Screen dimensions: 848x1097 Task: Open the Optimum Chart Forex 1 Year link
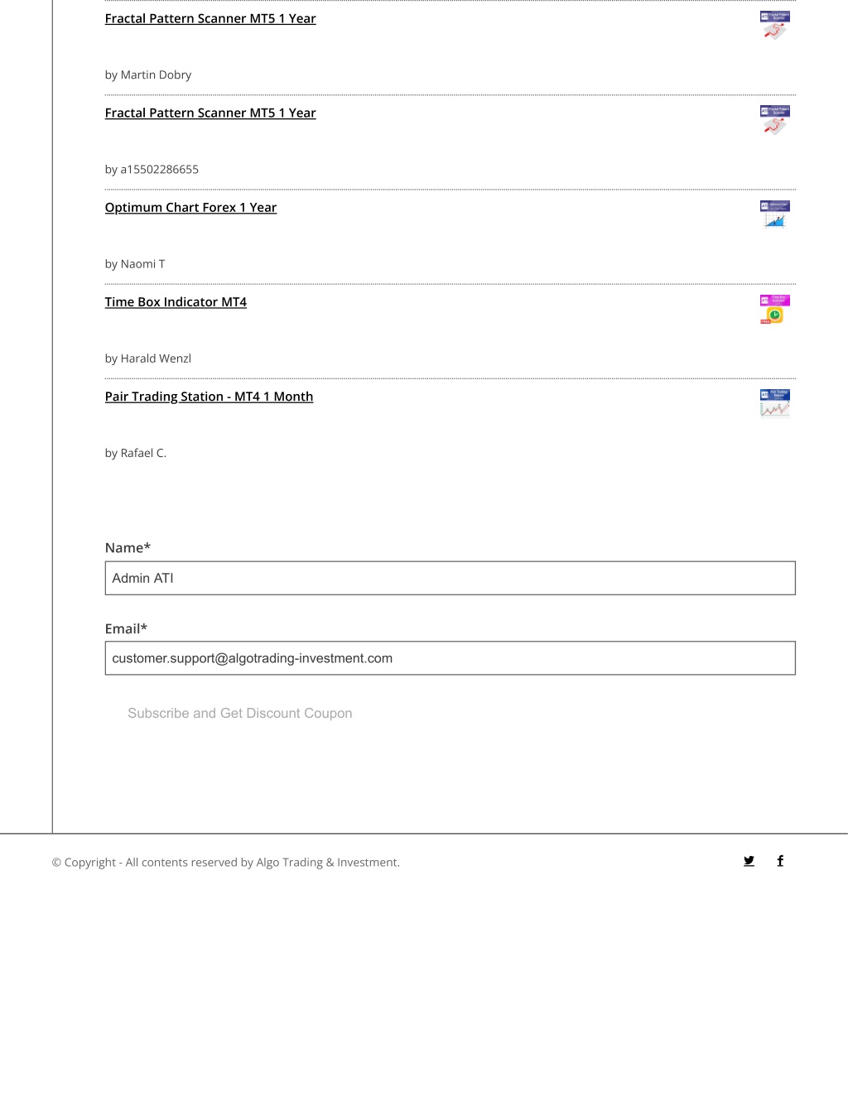(190, 207)
